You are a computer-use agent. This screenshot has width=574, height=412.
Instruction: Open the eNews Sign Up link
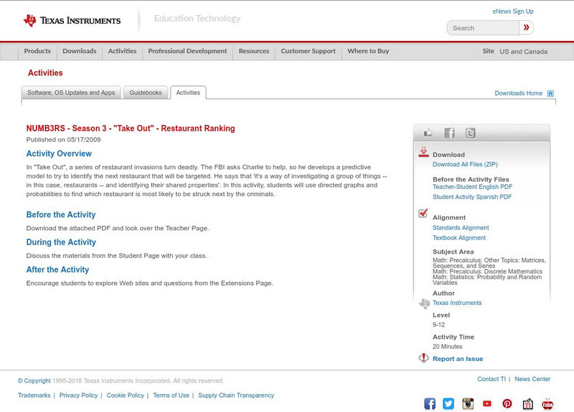coord(513,11)
